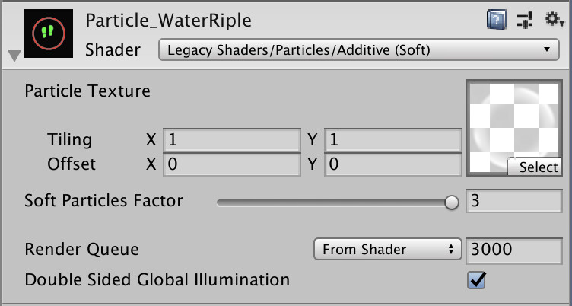Screen dimensions: 572x306
Task: Click the Soft Particles Factor slider handle
Action: (452, 202)
